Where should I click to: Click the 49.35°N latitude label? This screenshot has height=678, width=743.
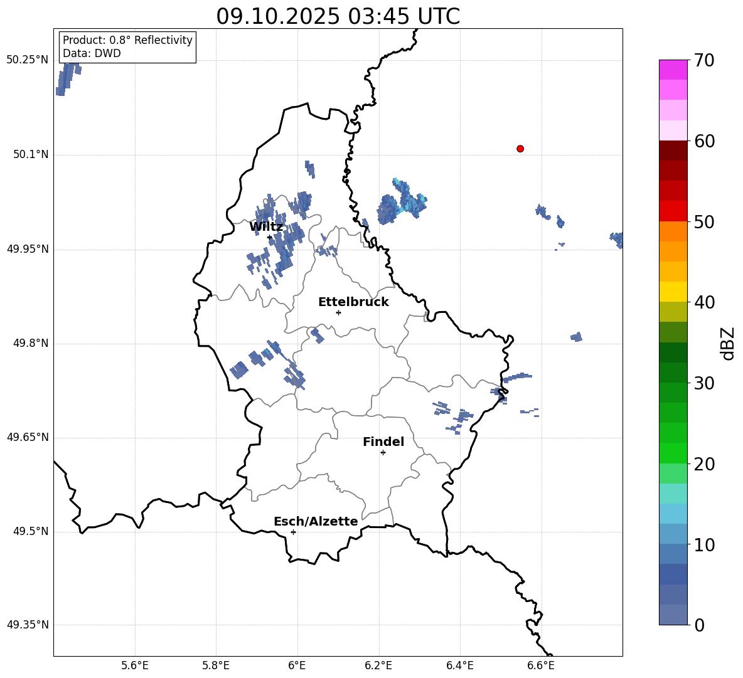[x=28, y=625]
